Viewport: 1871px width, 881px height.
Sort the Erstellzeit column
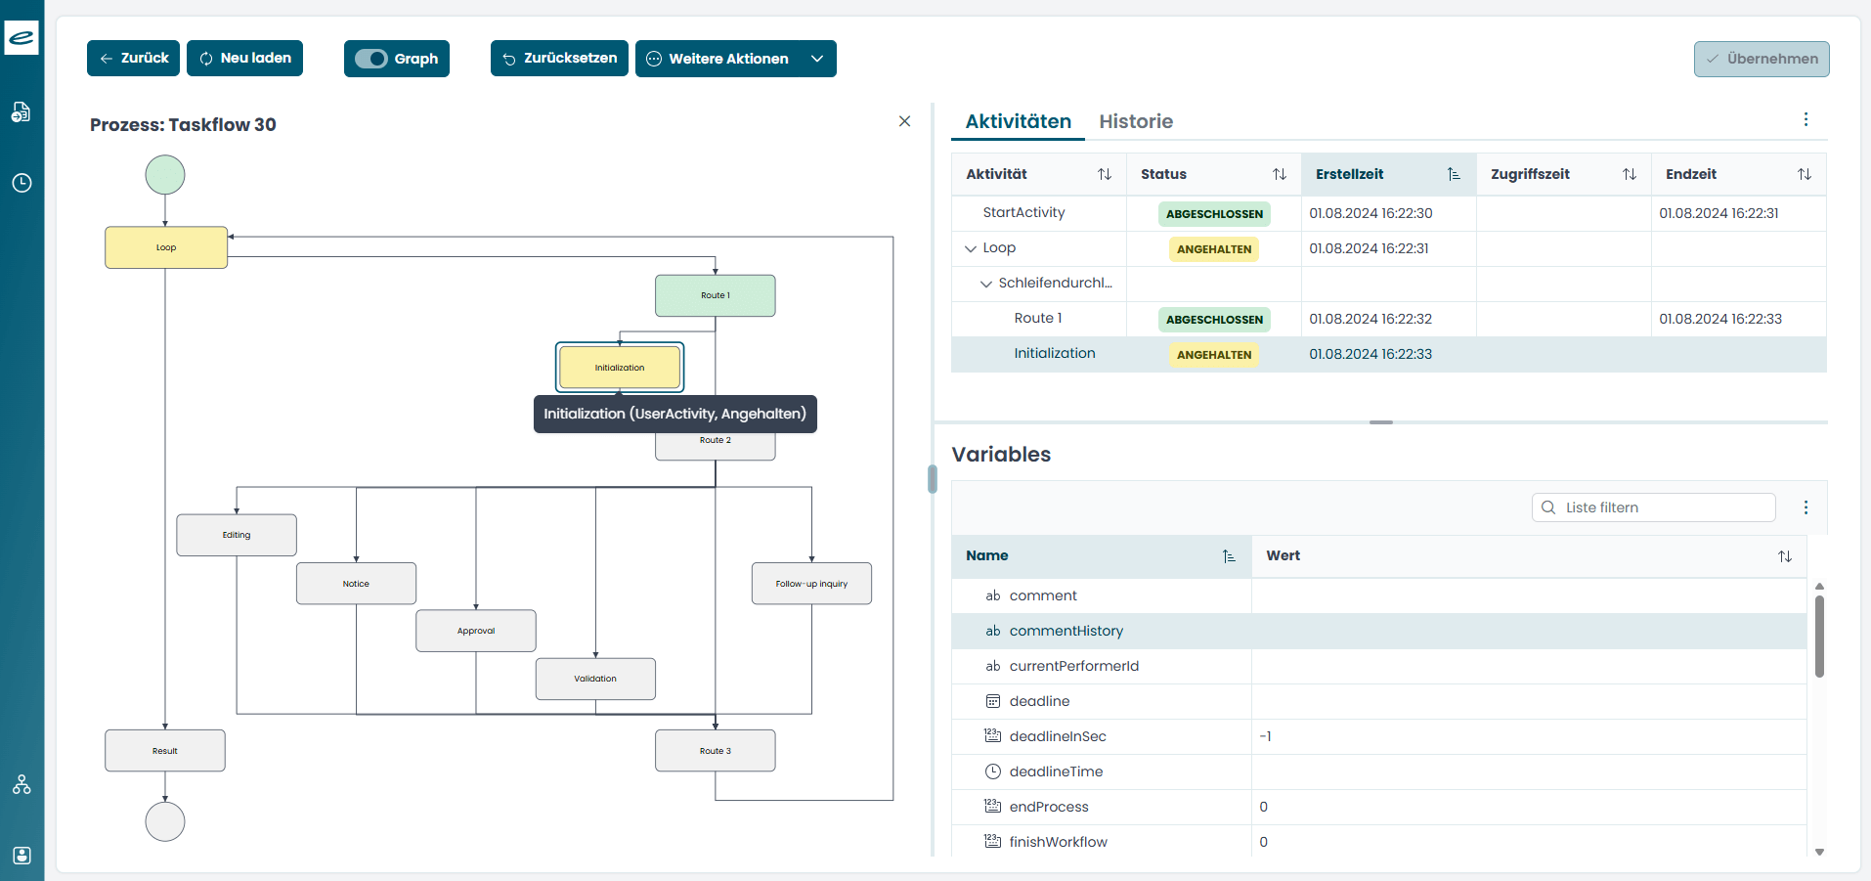click(x=1454, y=174)
